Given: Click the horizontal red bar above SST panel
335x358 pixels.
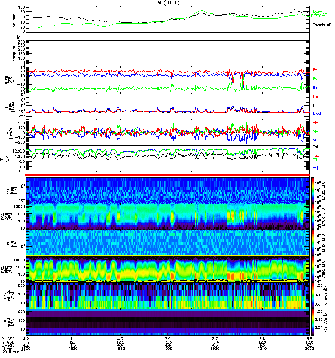Looking at the screenshot, I should [x=167, y=175].
